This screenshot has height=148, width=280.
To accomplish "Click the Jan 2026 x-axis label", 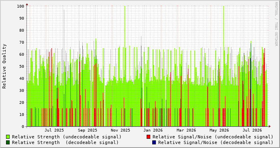I will point(153,130).
